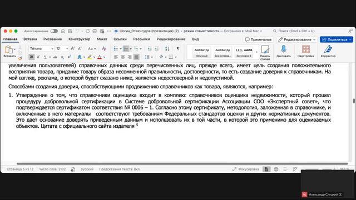The image size is (356, 200).
Task: Open the undo history dropdown arrow
Action: click(x=82, y=31)
